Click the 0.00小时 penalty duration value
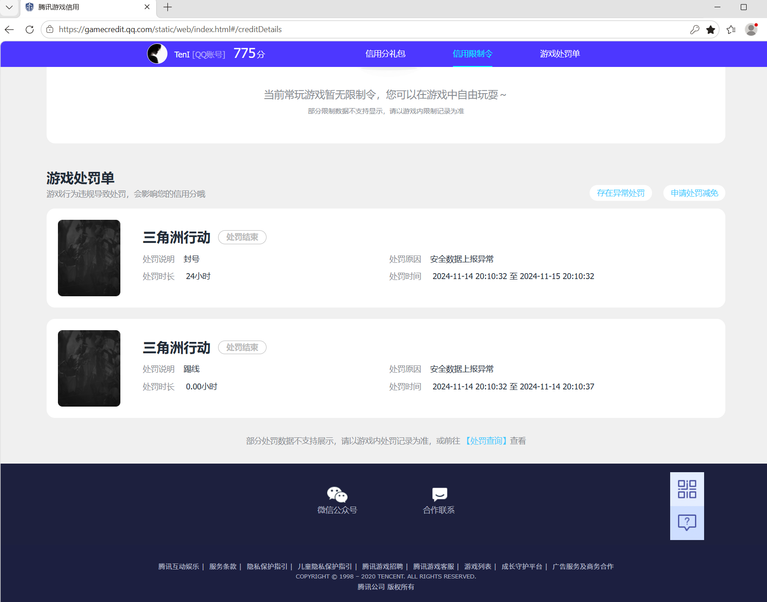767x602 pixels. point(202,387)
